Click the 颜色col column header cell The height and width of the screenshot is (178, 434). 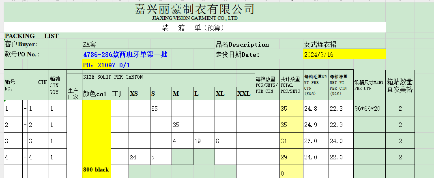(x=96, y=94)
